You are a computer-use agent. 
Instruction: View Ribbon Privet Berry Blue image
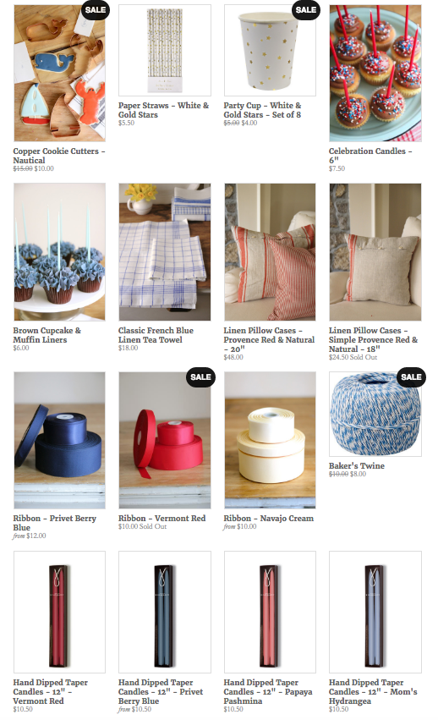tap(59, 440)
